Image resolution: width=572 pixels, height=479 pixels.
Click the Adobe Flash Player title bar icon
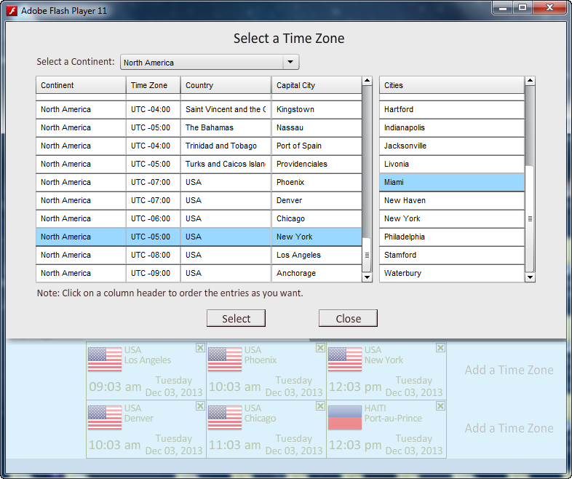[12, 11]
